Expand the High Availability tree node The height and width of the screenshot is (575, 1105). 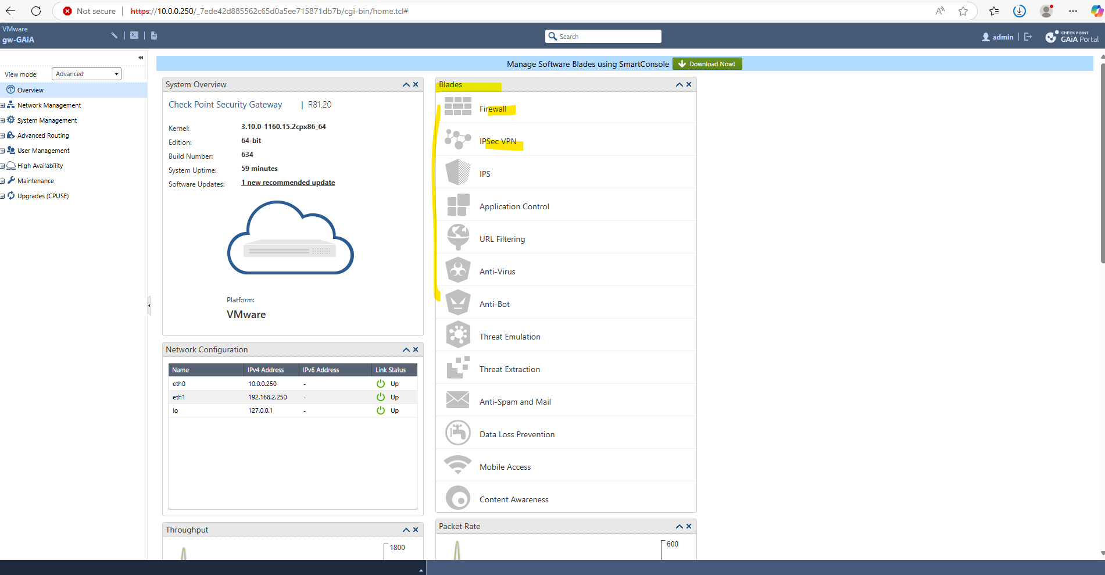point(2,166)
